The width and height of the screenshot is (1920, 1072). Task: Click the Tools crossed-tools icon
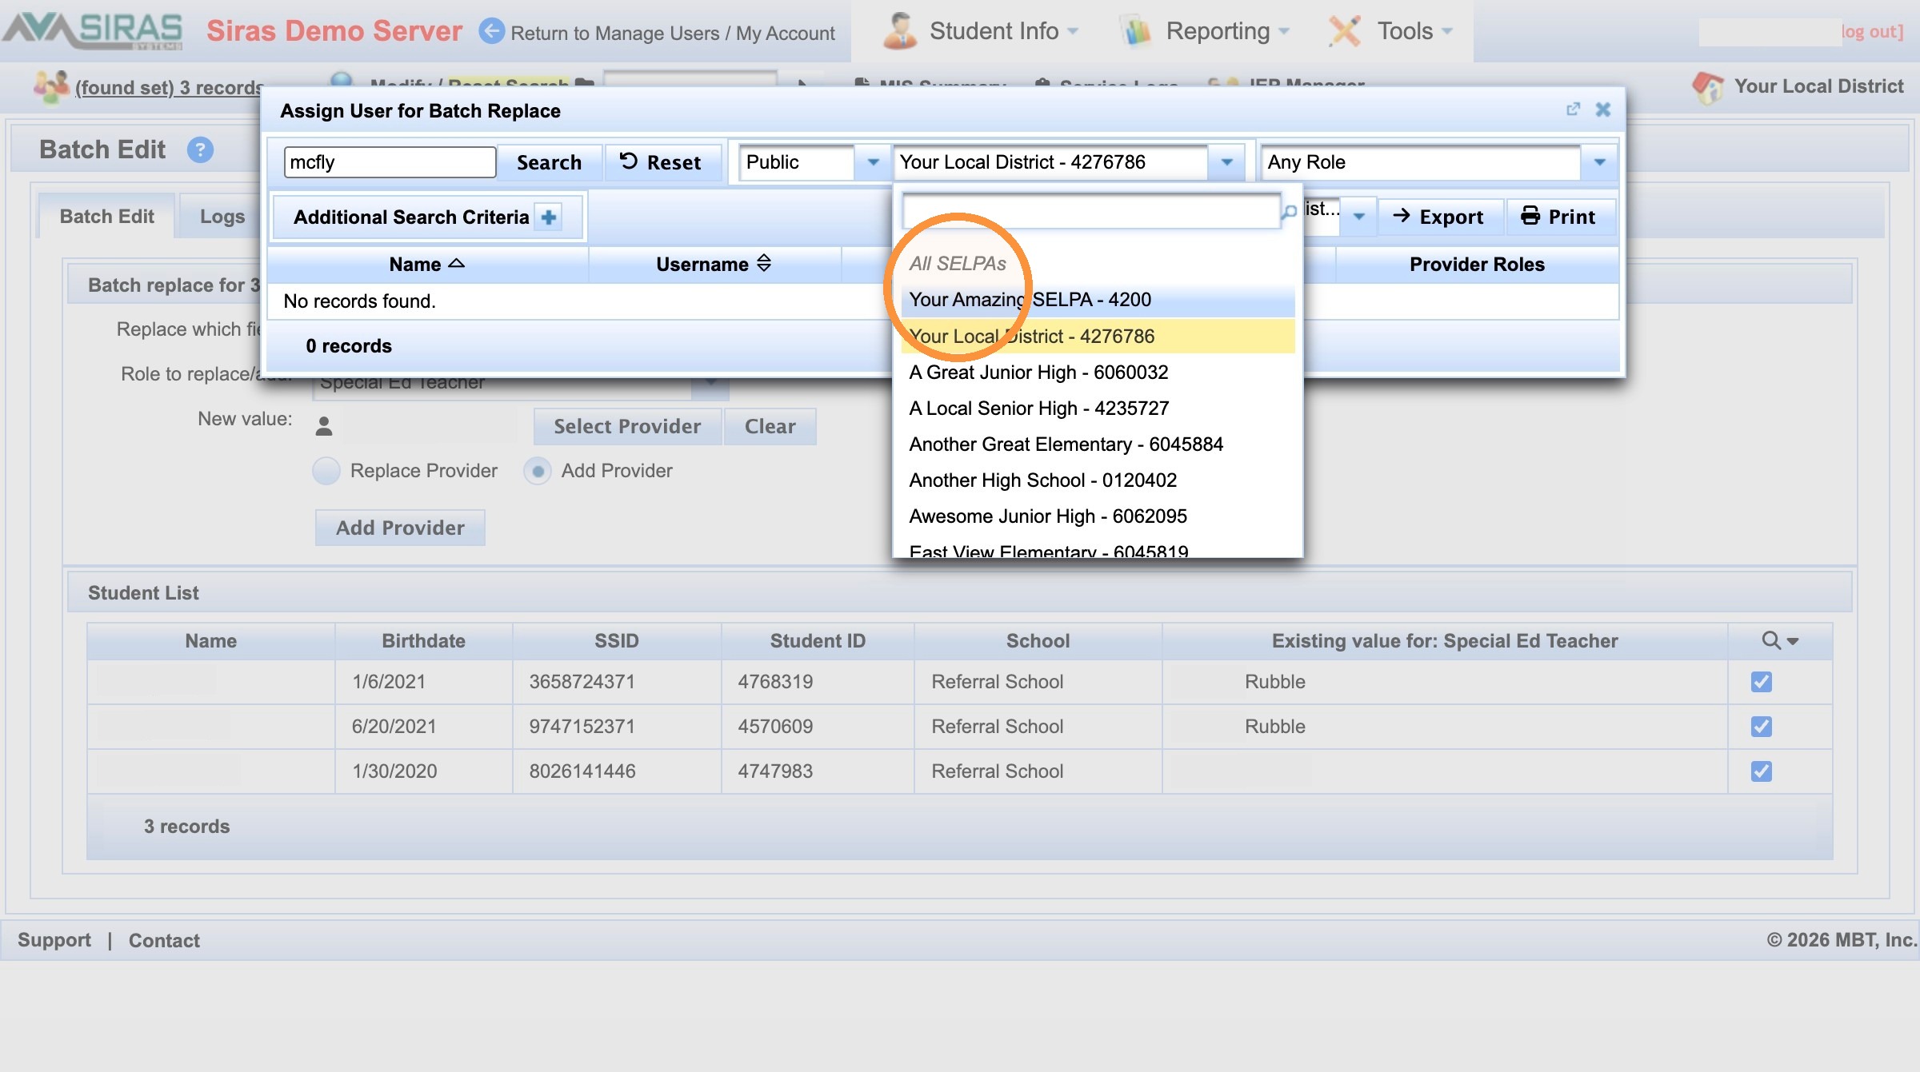[x=1344, y=31]
